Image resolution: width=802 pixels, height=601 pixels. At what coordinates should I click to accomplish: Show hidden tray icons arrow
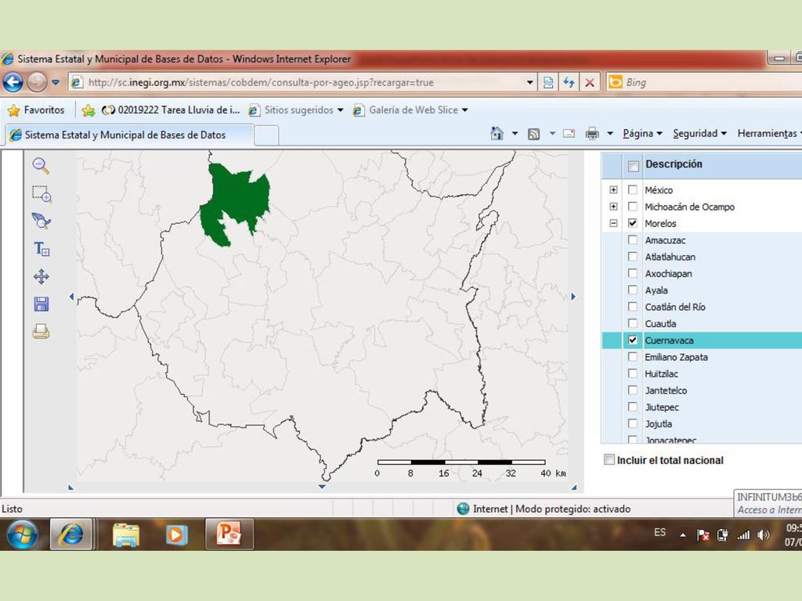click(683, 535)
